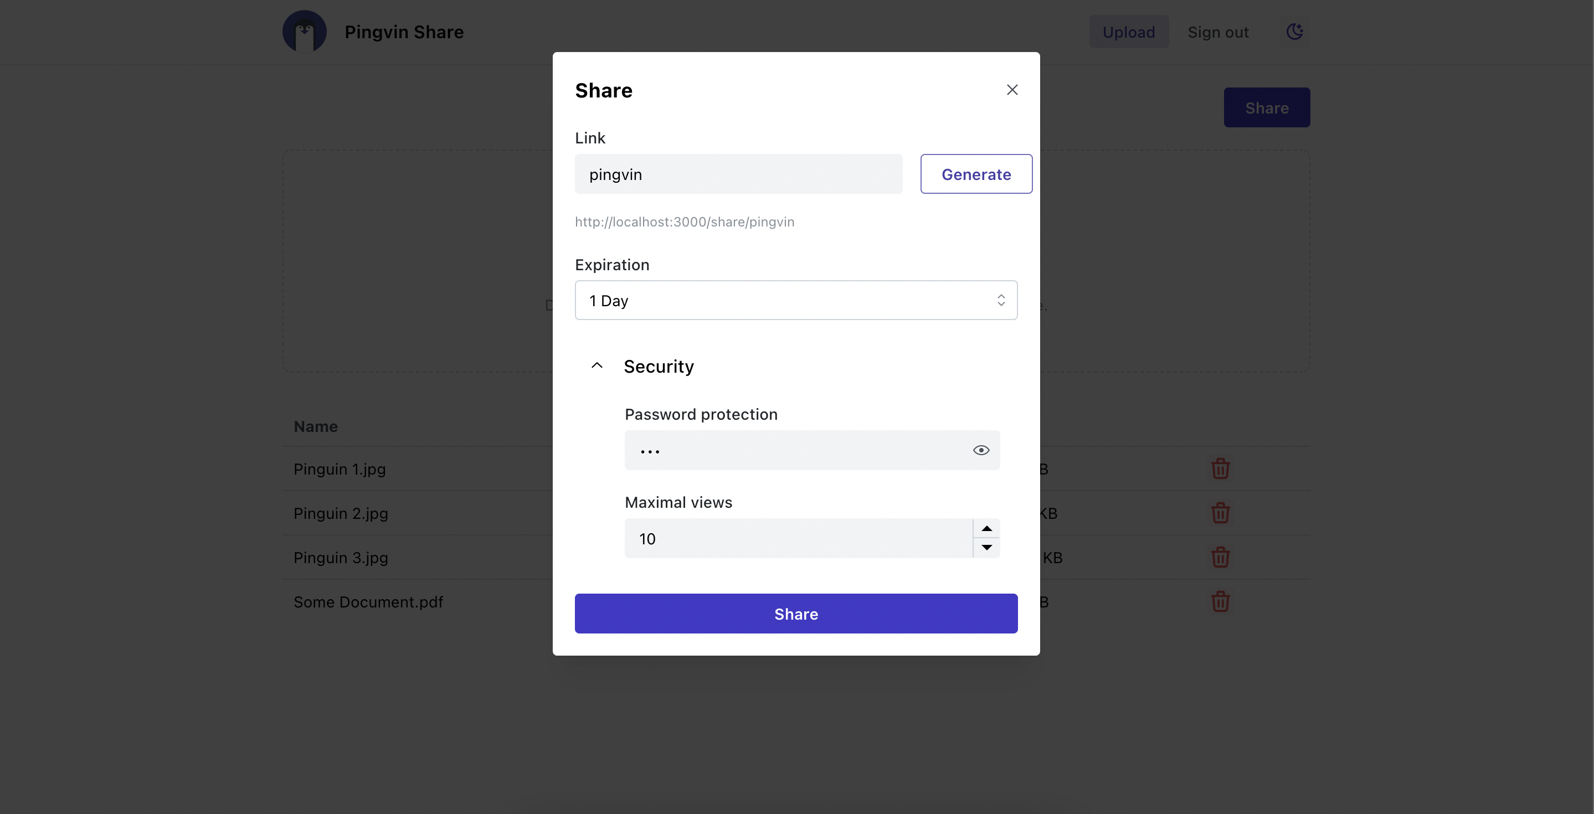Viewport: 1594px width, 814px height.
Task: Click the wide Share button in dialog
Action: click(x=796, y=614)
